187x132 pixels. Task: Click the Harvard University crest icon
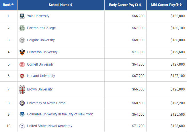coord(22,76)
